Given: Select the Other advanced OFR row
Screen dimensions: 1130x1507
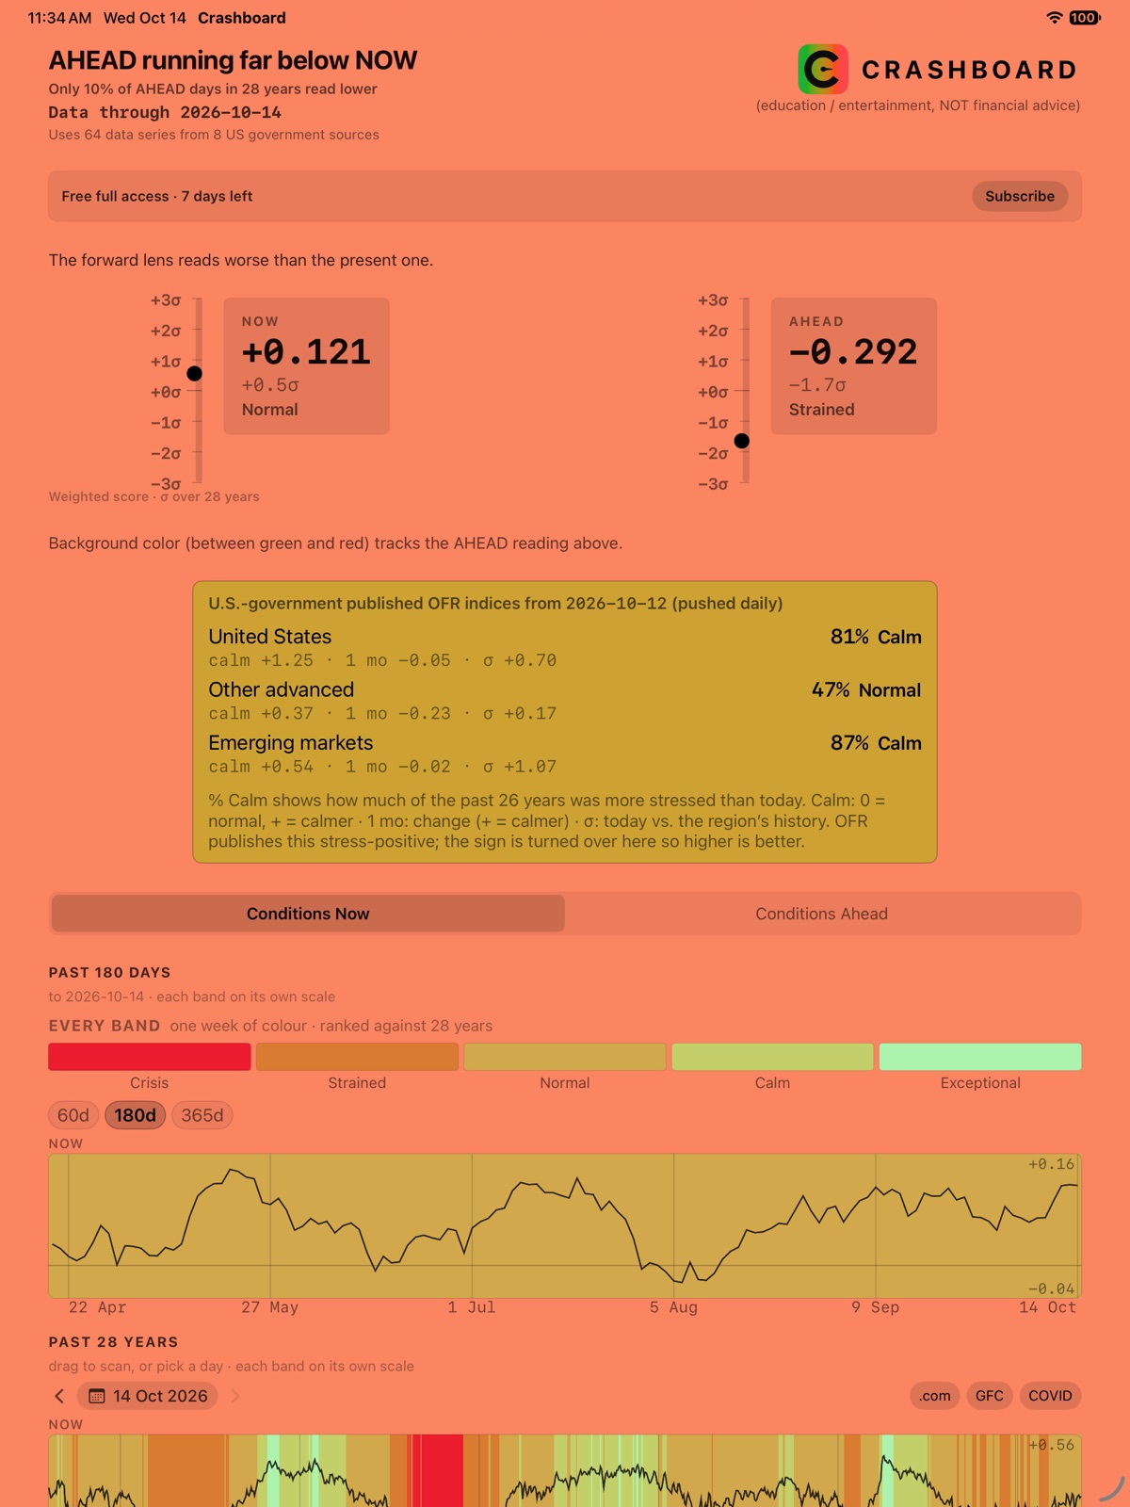Looking at the screenshot, I should point(565,701).
